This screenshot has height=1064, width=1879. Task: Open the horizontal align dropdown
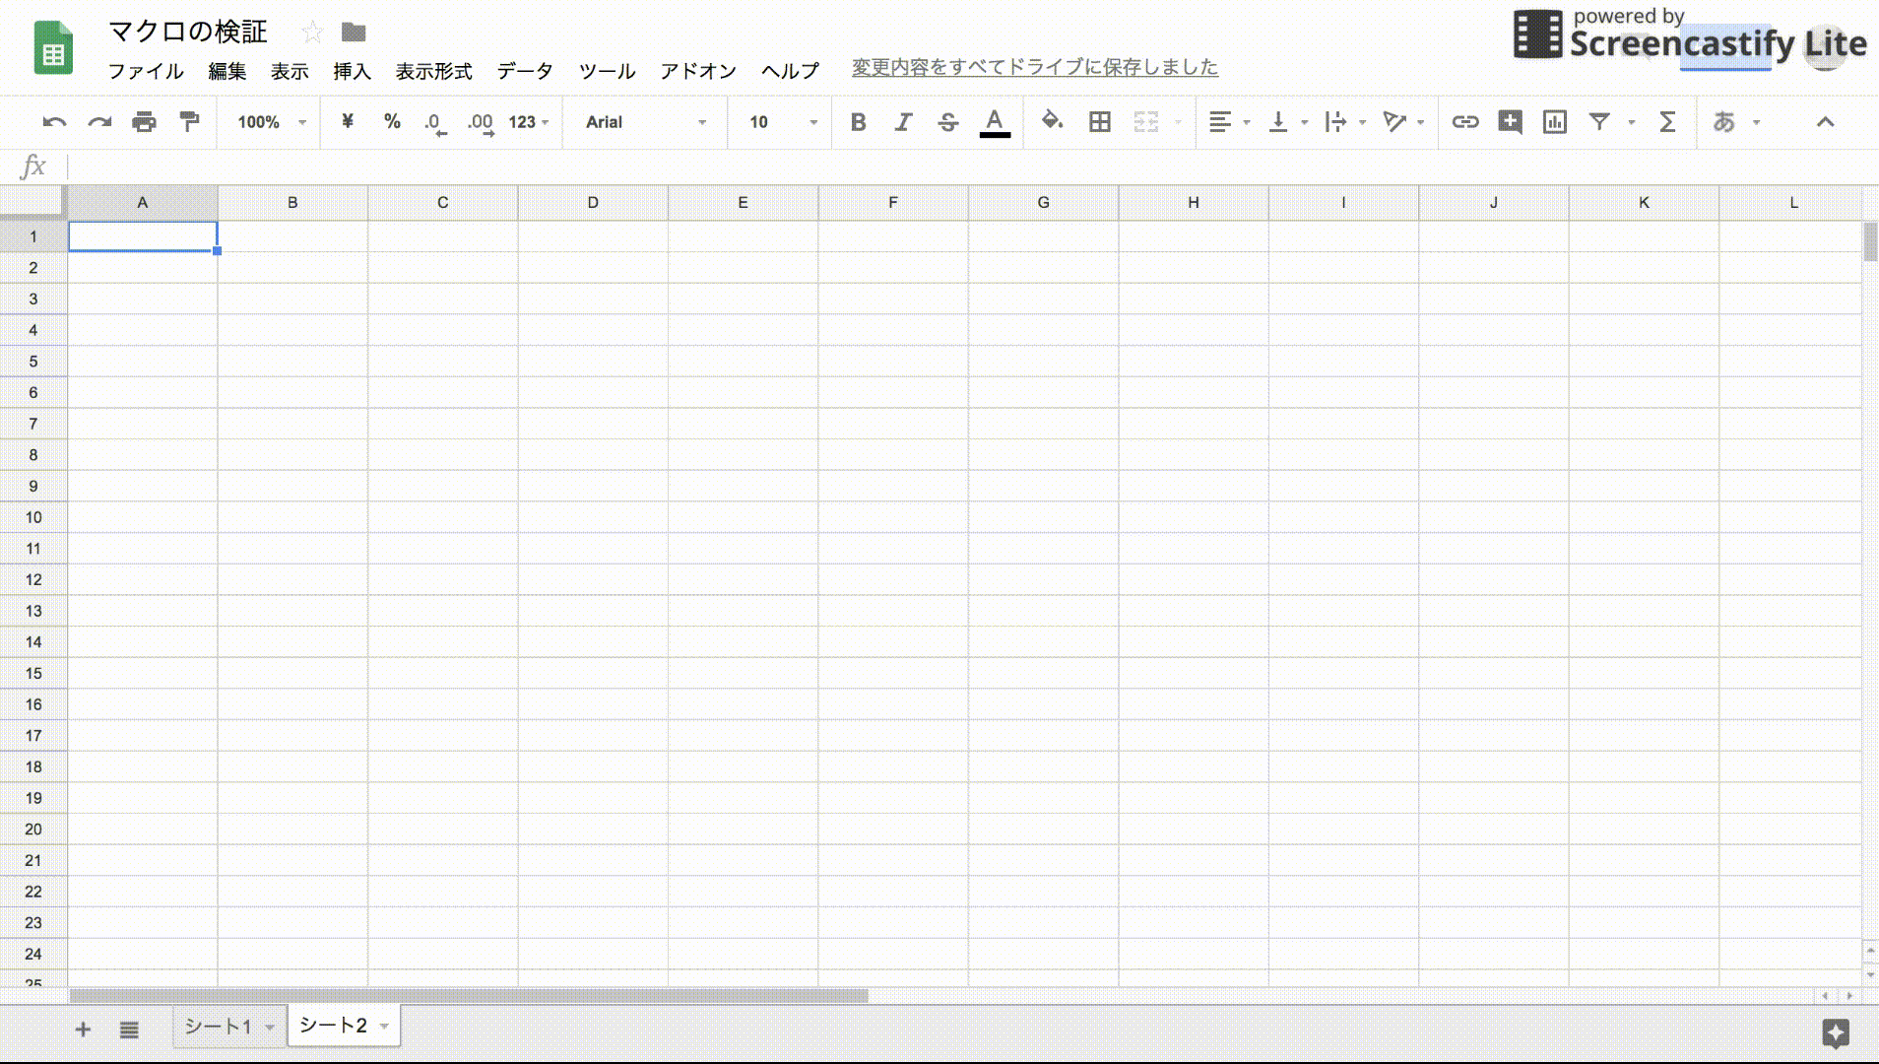click(1229, 122)
